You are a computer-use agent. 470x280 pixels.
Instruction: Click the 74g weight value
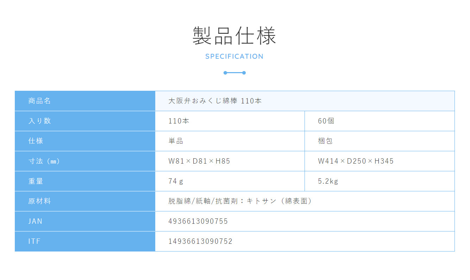click(x=176, y=181)
